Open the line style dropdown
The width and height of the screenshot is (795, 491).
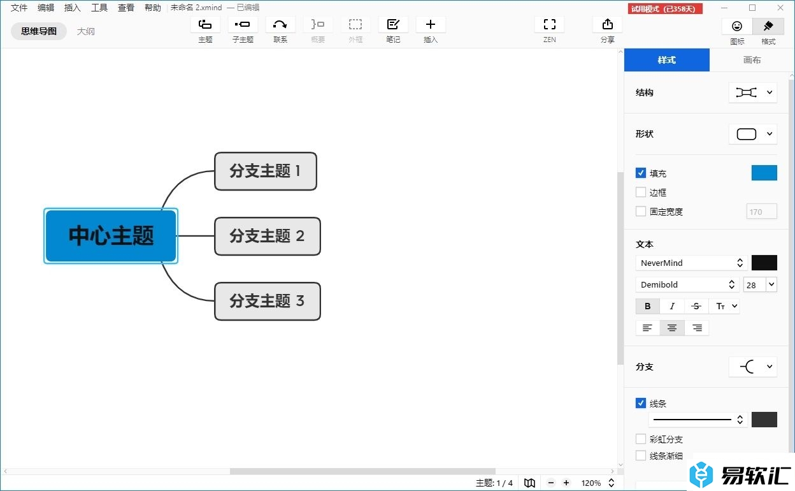coord(698,420)
